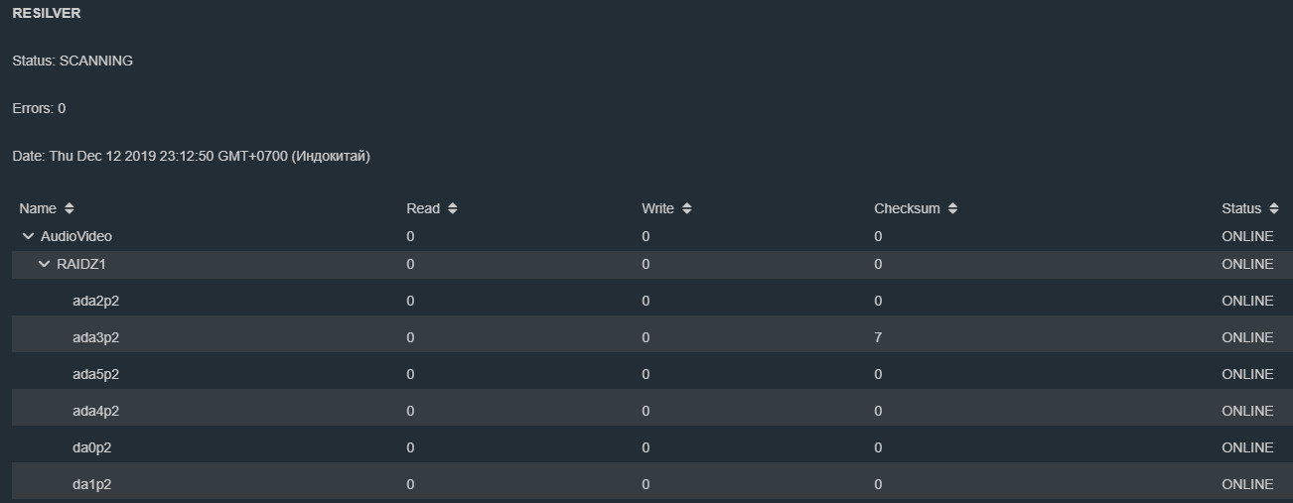Sort by the Name column header

[38, 208]
